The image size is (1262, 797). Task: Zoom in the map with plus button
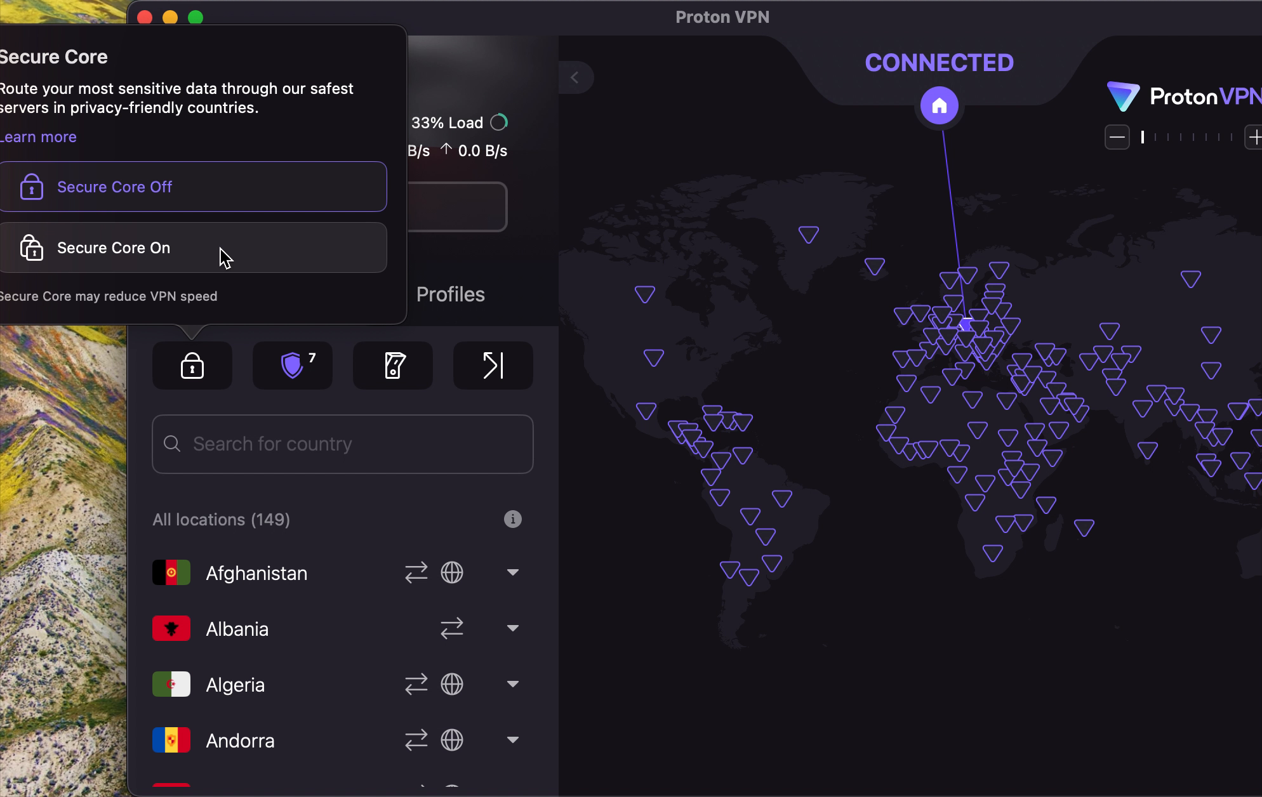(1254, 137)
